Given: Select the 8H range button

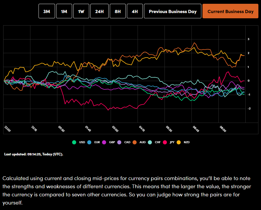Looking at the screenshot, I should click(118, 11).
